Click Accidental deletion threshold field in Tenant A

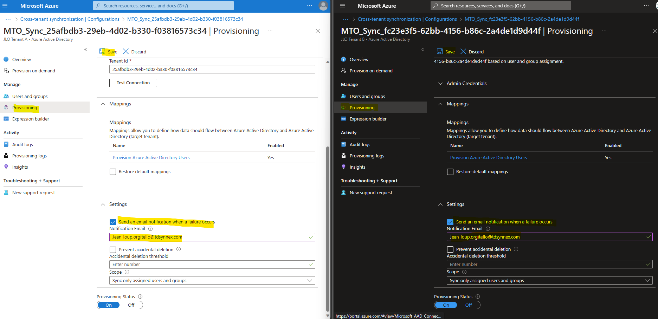[212, 265]
